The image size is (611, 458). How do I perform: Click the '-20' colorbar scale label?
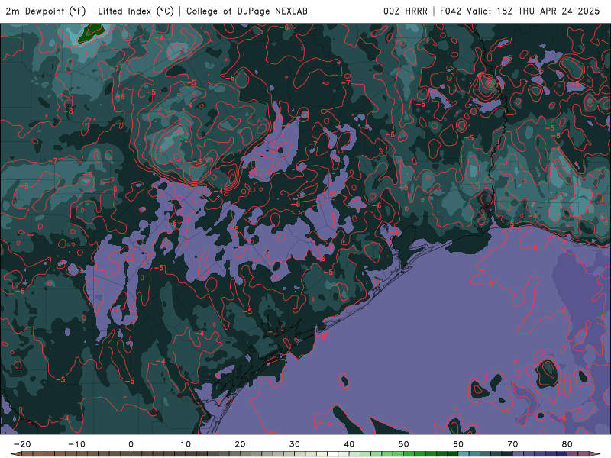(x=22, y=444)
